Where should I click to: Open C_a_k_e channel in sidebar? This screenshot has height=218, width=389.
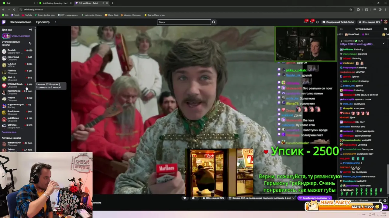pos(17,65)
